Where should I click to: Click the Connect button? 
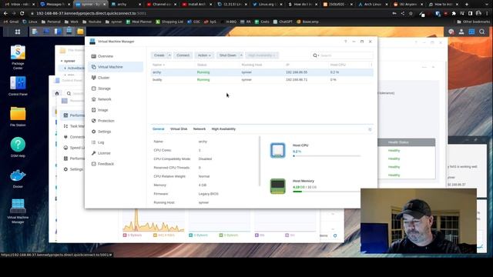coord(183,55)
